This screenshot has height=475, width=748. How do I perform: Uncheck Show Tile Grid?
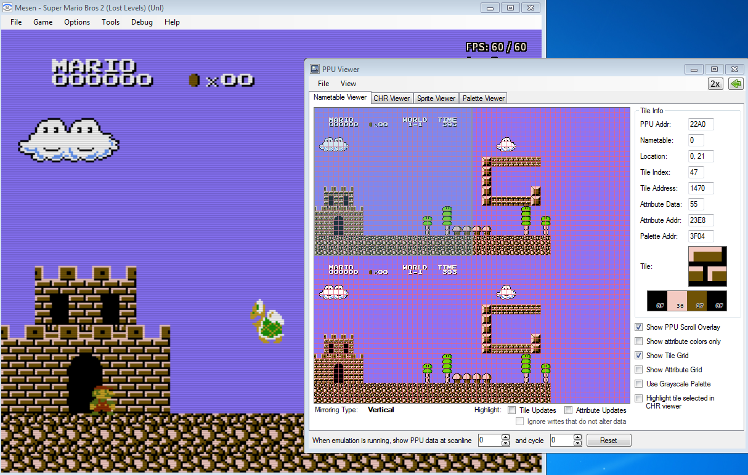640,356
